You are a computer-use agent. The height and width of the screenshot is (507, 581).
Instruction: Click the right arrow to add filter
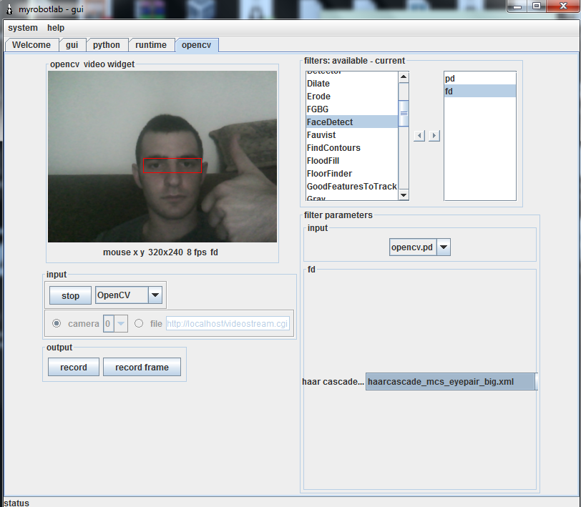click(x=434, y=136)
